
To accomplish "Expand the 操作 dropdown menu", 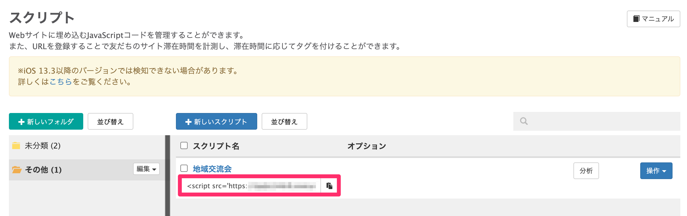I will click(x=656, y=171).
